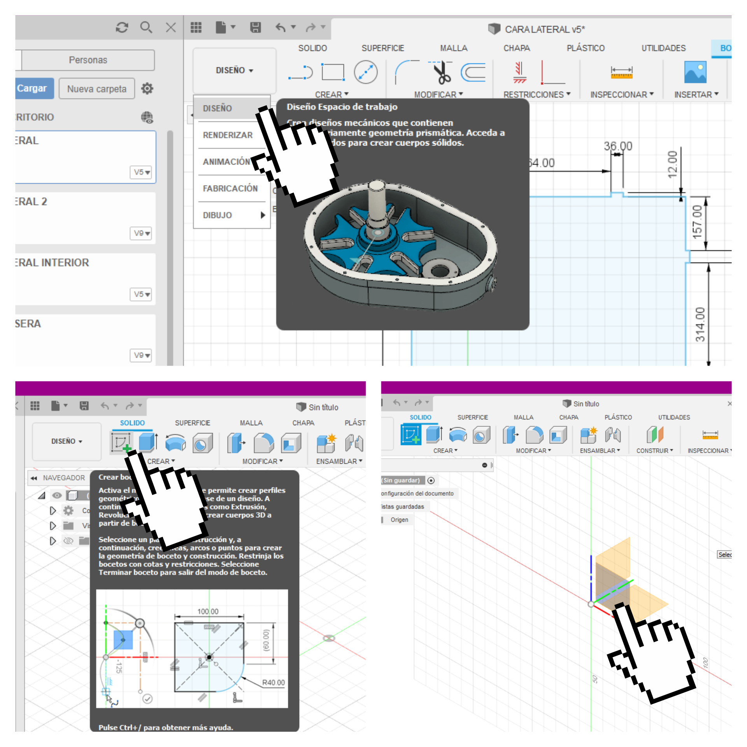
Task: Expand the gear item row in NAVEGADOR tree
Action: coord(53,510)
